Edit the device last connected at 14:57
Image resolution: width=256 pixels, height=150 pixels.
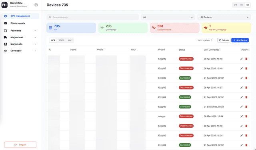click(242, 88)
